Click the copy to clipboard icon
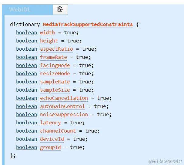Image resolution: width=184 pixels, height=165 pixels. [60, 9]
